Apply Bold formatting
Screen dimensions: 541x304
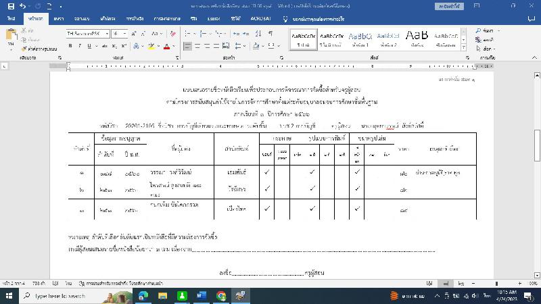70,46
